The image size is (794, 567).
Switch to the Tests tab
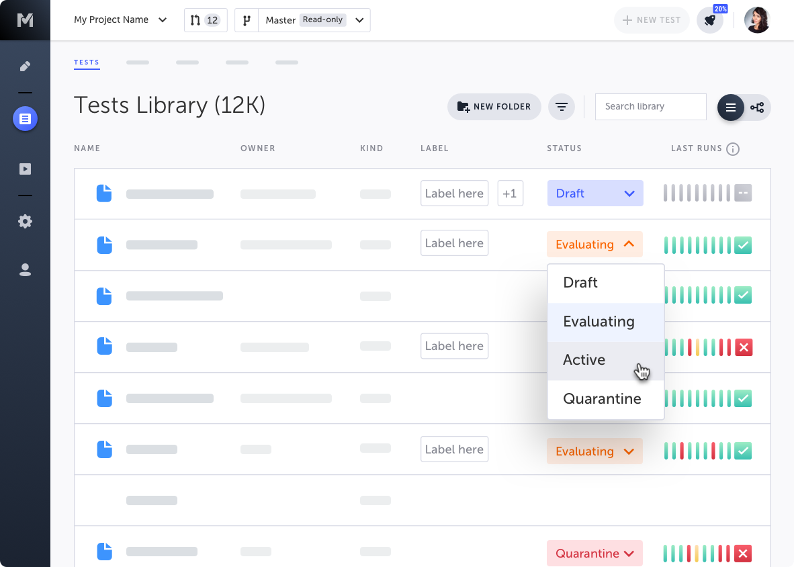point(87,62)
